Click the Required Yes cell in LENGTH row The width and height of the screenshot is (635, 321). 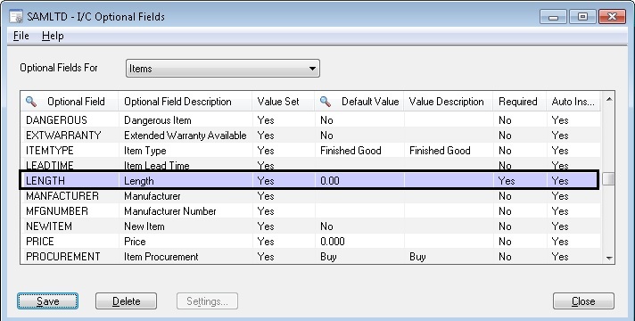pos(520,180)
